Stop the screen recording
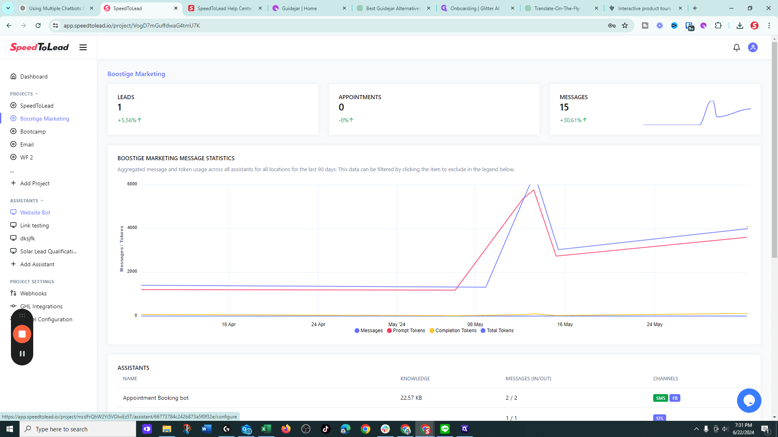778x437 pixels. (x=22, y=334)
